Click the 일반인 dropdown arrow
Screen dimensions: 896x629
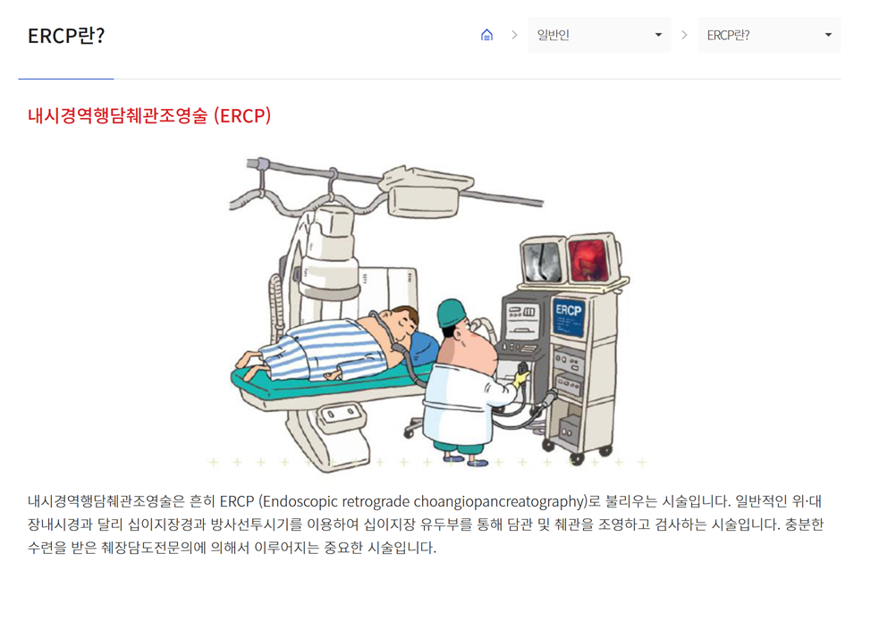658,36
